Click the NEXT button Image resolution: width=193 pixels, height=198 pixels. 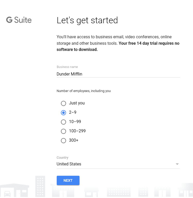click(x=68, y=180)
